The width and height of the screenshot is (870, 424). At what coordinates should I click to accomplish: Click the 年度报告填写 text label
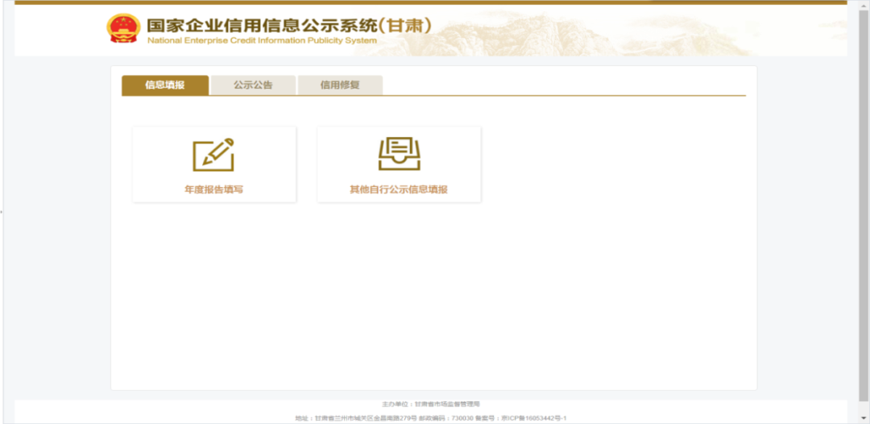213,190
